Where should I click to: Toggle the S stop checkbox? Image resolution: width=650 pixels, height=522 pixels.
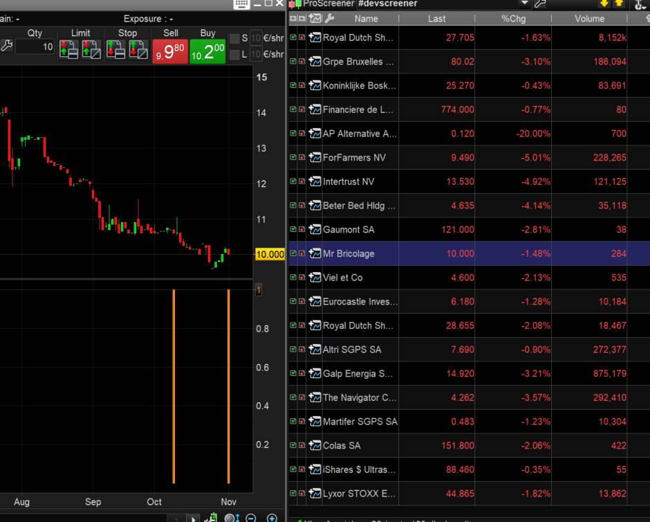234,39
